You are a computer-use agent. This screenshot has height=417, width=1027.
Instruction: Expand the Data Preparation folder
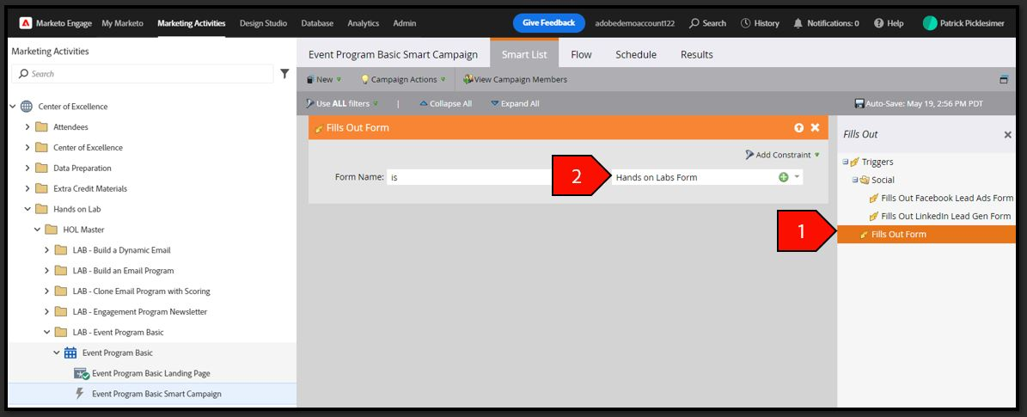(27, 168)
